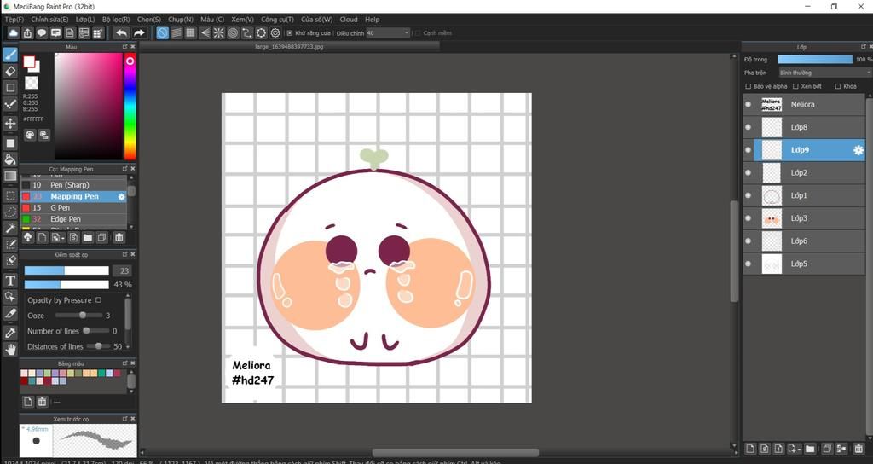This screenshot has width=873, height=464.
Task: Hide the Lớp5 layer
Action: tap(748, 264)
